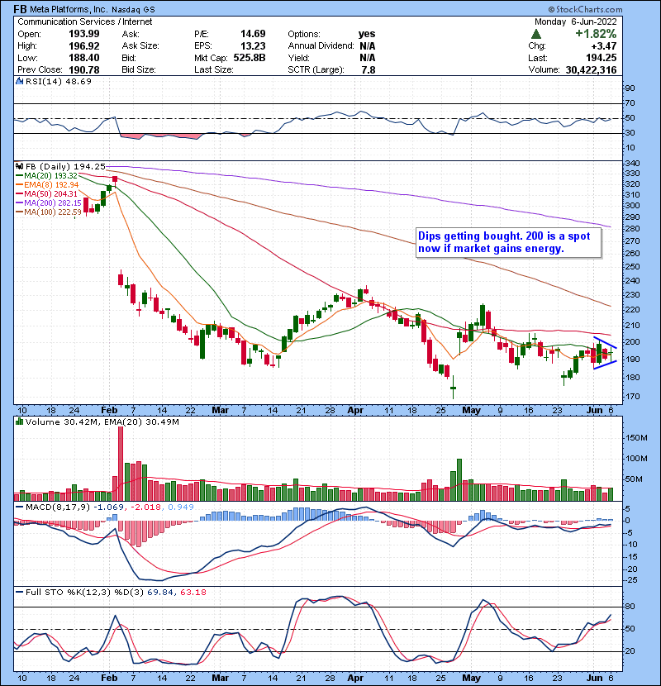This screenshot has height=686, width=661.
Task: Click the Nasdaq GS exchange label
Action: click(x=133, y=10)
